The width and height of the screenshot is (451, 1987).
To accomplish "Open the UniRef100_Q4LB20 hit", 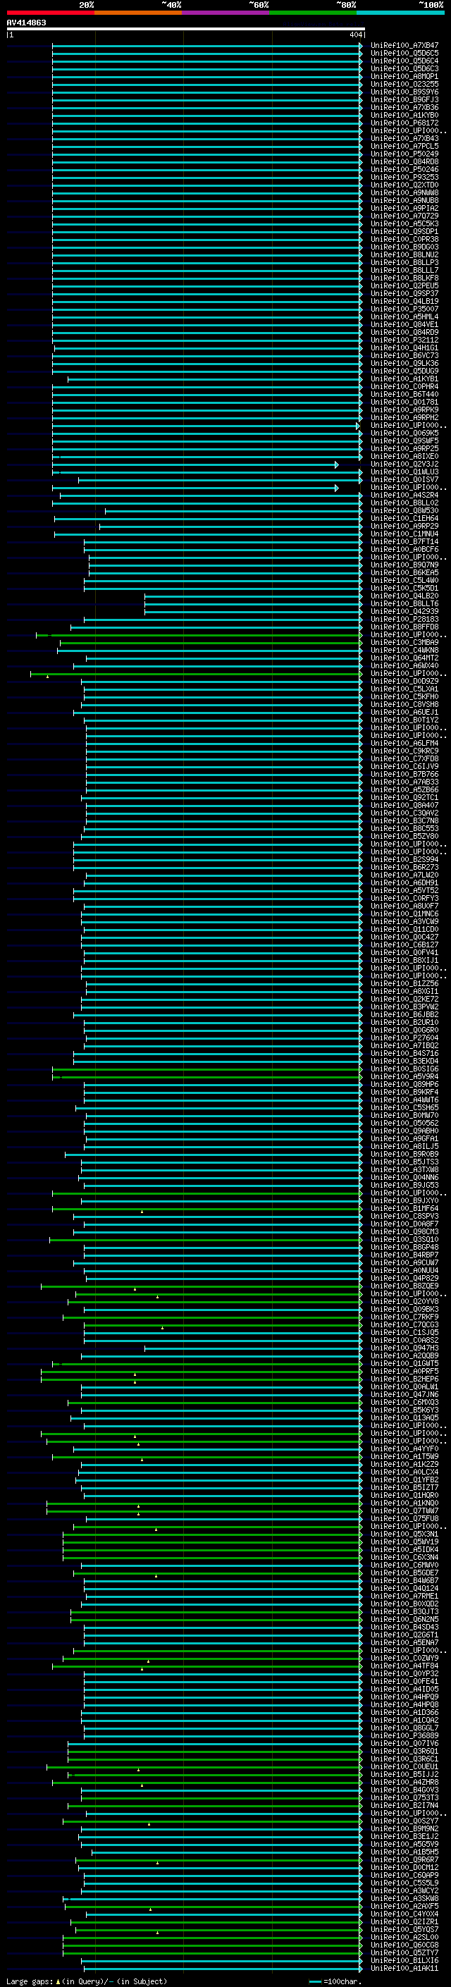I will pos(404,596).
